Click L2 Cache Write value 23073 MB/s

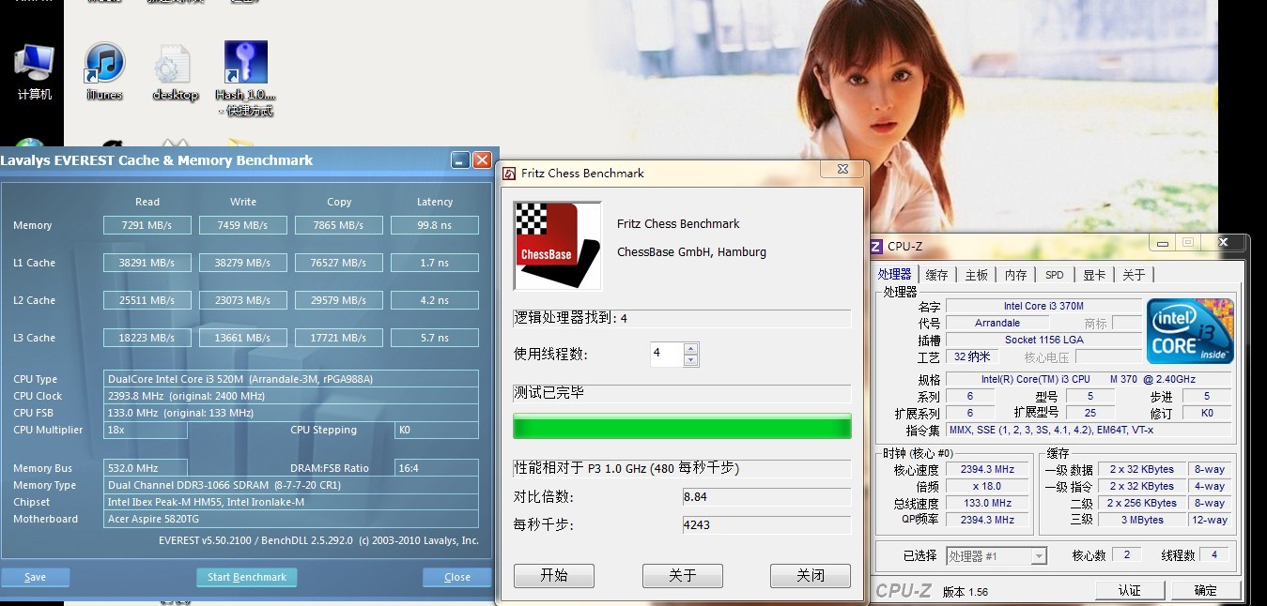(x=243, y=300)
